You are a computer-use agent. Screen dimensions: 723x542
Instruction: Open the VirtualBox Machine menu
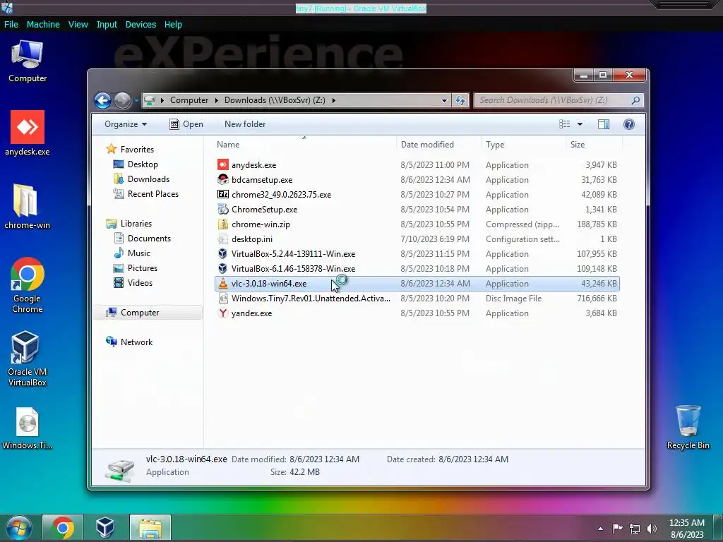coord(43,25)
